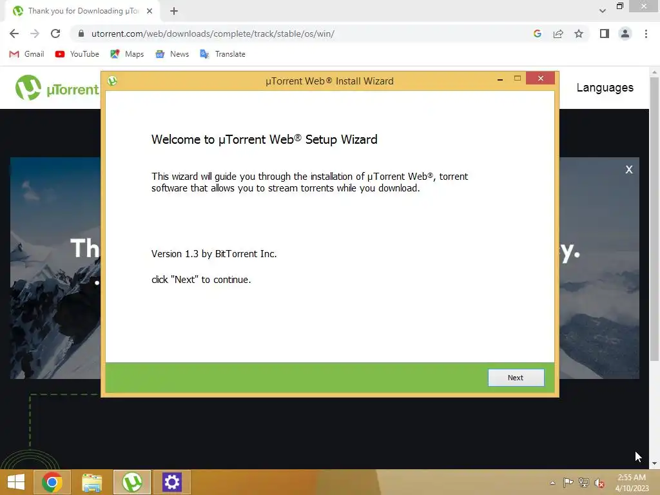This screenshot has height=495, width=660.
Task: Share this page icon in Chrome
Action: [558, 34]
